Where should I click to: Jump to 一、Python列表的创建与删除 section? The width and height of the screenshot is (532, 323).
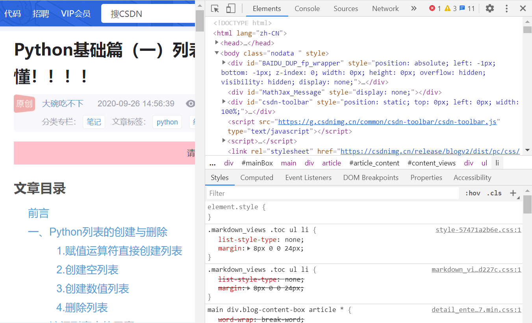[98, 232]
